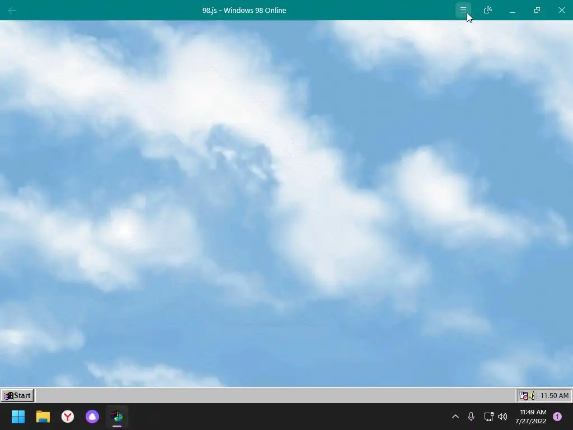Launch Yandex Browser from the taskbar
Screen dimensions: 573x430
(x=68, y=417)
